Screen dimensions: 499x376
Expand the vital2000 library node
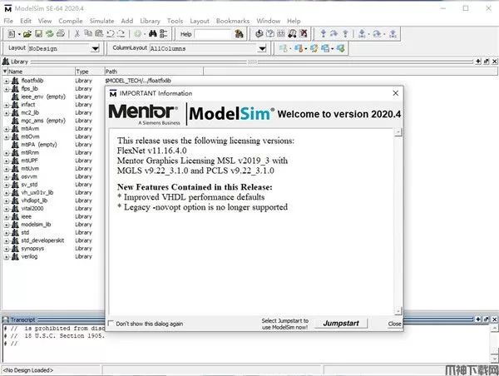pos(7,209)
